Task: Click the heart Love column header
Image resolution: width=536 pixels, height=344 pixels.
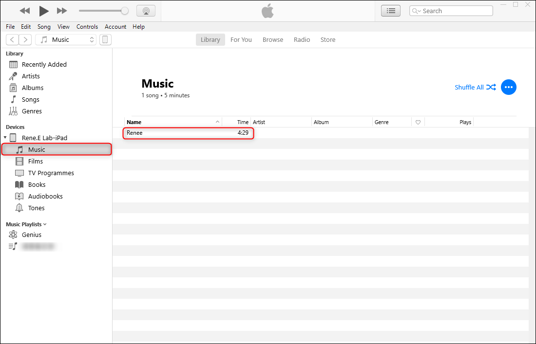Action: point(418,122)
